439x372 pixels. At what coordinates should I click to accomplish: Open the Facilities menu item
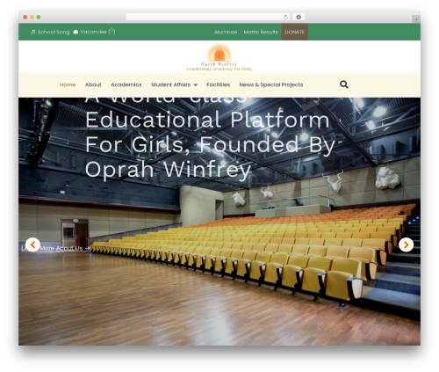coord(219,84)
